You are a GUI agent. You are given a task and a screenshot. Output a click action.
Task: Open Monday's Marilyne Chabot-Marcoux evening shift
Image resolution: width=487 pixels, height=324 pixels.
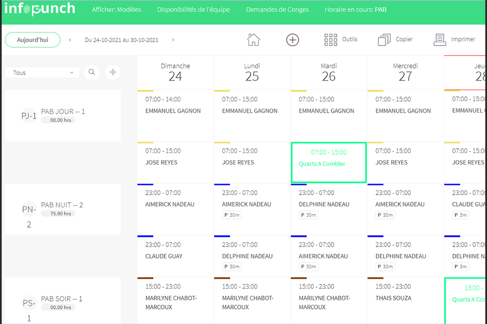252,300
